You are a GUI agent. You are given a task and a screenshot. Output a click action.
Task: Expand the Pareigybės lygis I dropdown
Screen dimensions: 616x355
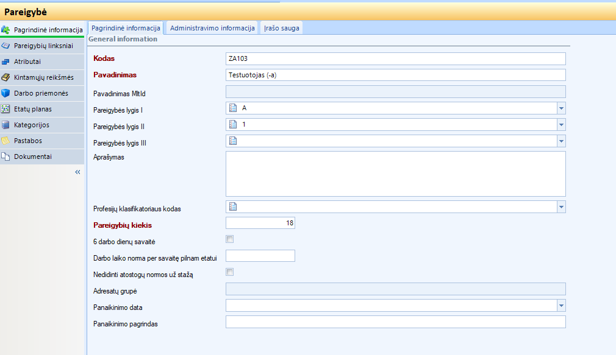[560, 108]
